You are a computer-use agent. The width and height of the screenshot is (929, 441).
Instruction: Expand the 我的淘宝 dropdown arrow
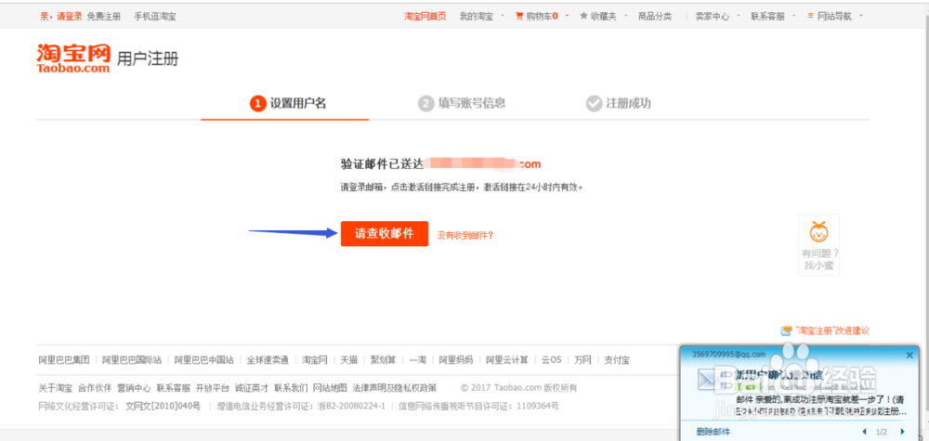503,16
